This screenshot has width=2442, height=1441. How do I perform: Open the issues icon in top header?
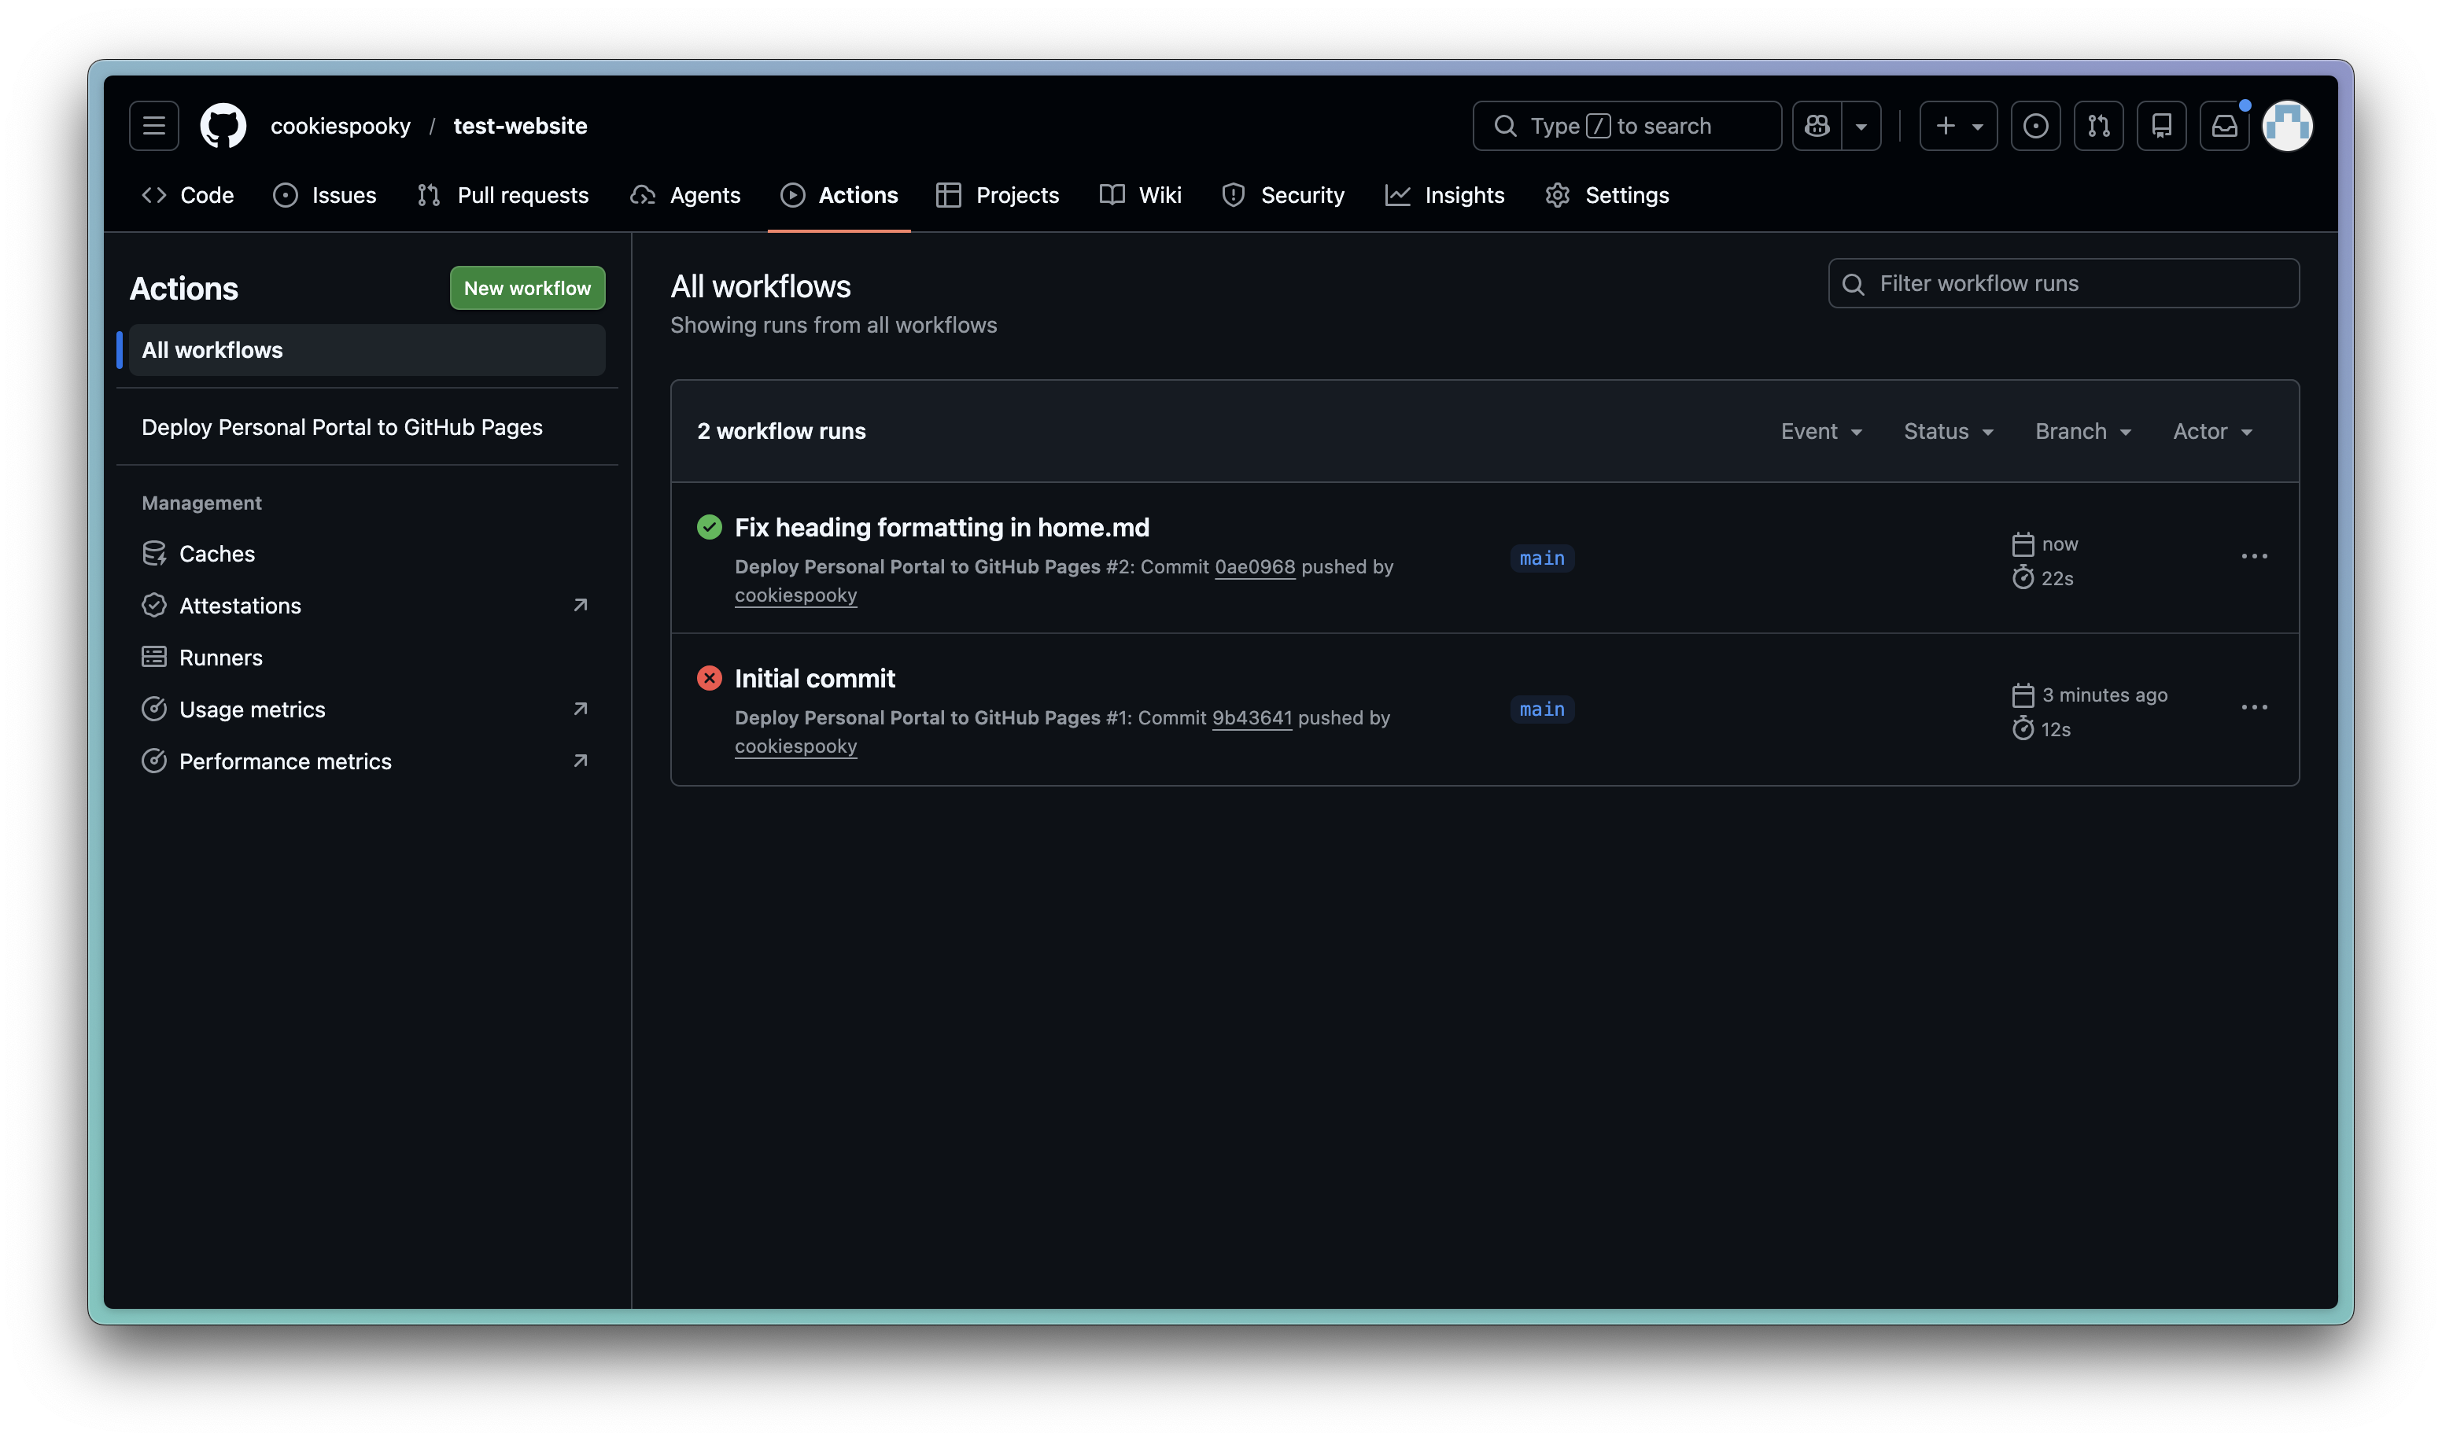tap(2035, 126)
